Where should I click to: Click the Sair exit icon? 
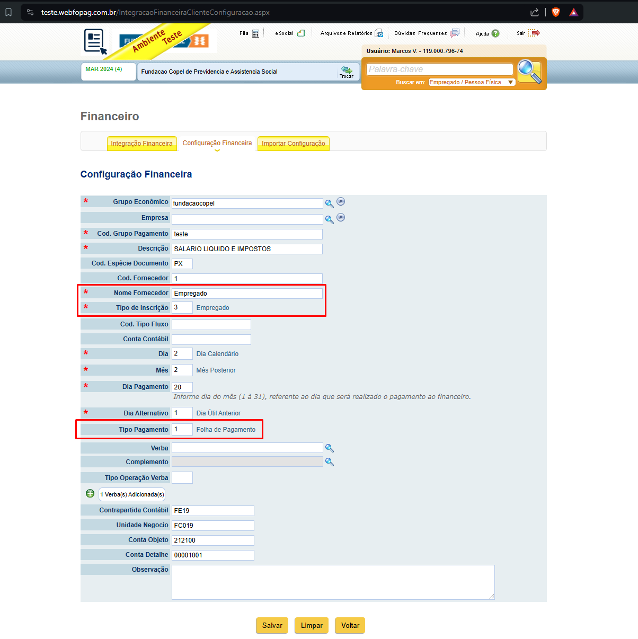click(x=534, y=33)
